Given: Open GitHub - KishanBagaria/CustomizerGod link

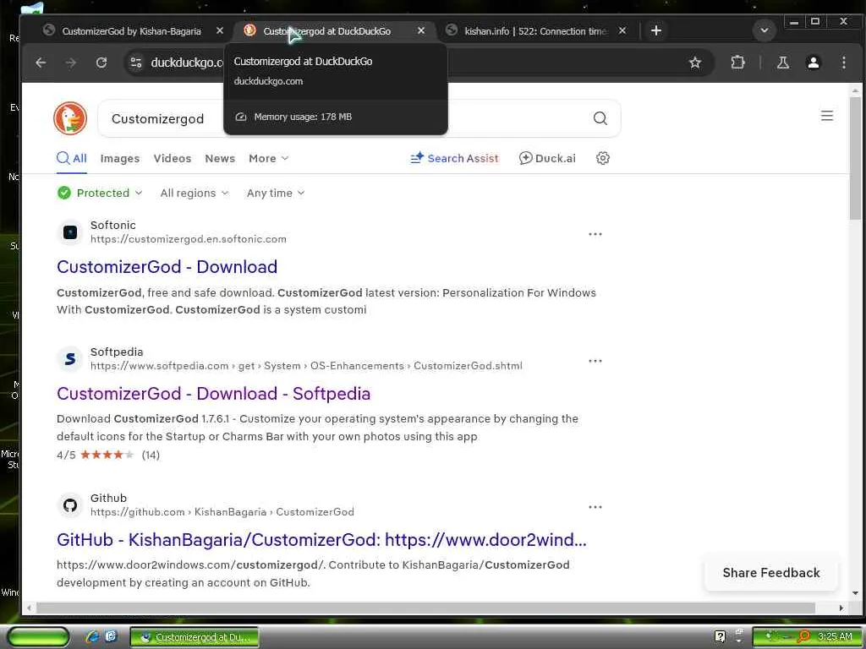Looking at the screenshot, I should (x=321, y=540).
